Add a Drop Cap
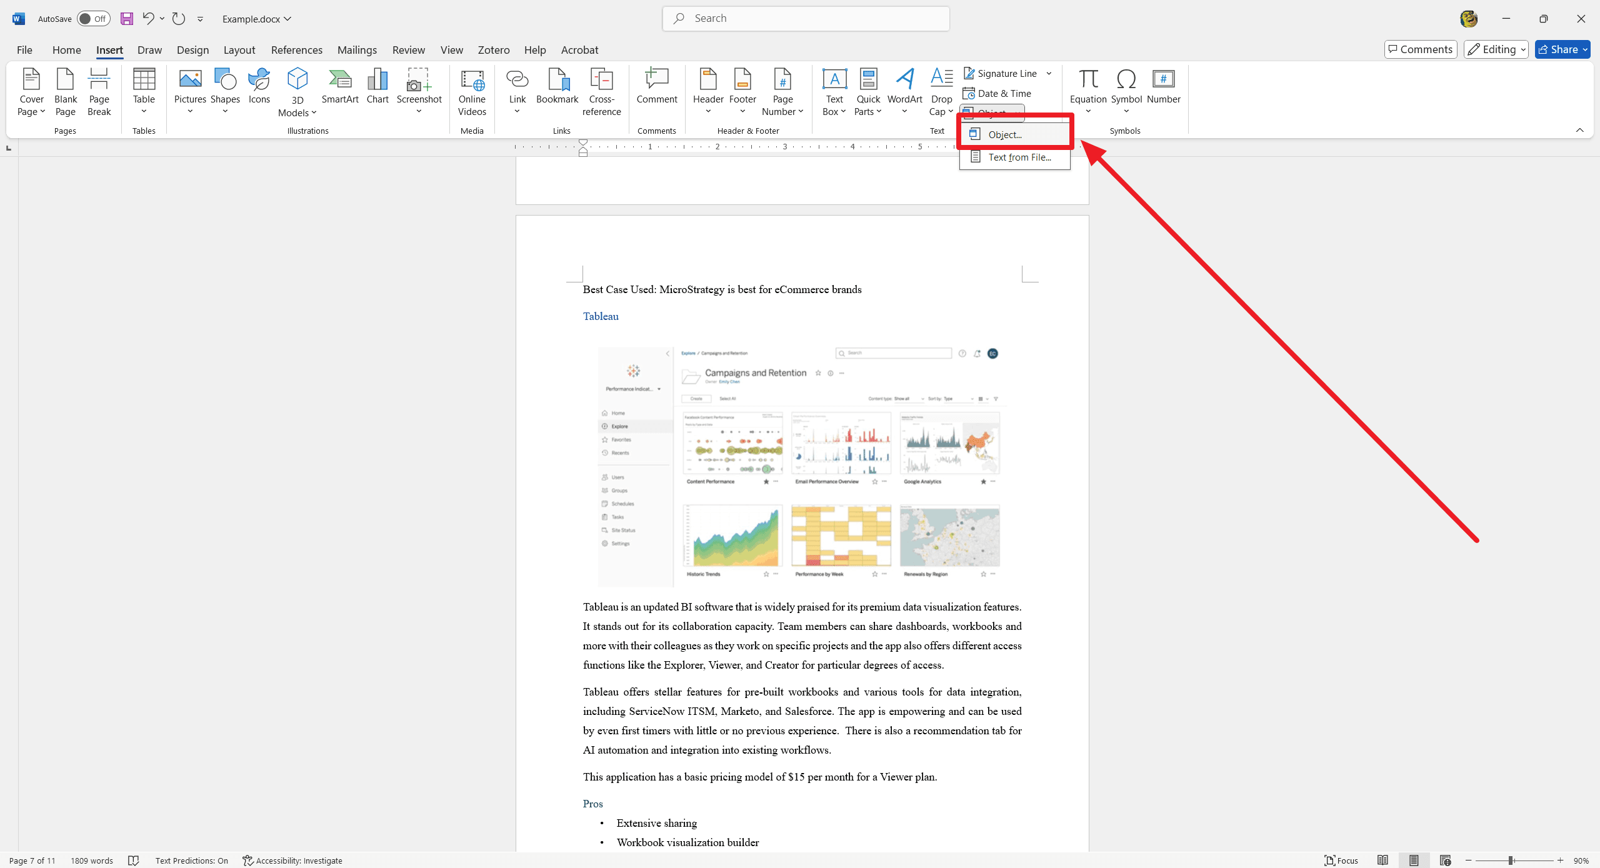Image resolution: width=1600 pixels, height=868 pixels. [x=941, y=92]
